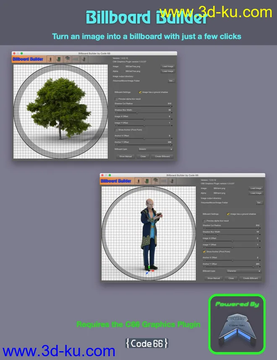Click red close light of oak tree window
277x360 pixels.
pyautogui.click(x=14, y=53)
